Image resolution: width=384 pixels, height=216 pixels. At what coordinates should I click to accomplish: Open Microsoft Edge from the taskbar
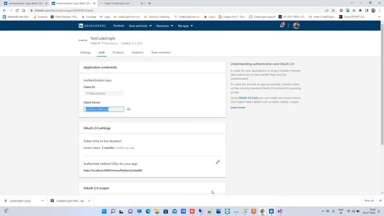coord(148,211)
